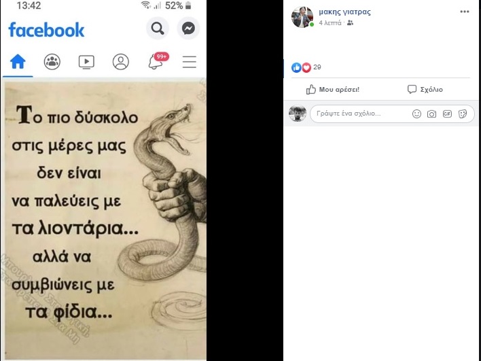The width and height of the screenshot is (481, 361).
Task: Go to the Home feed tab
Action: click(x=18, y=62)
